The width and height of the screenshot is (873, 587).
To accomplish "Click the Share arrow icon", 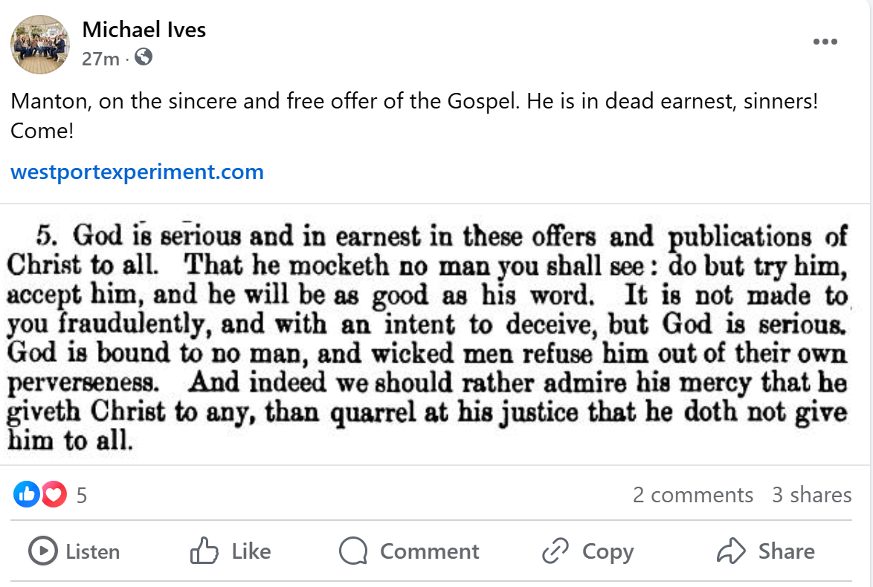I will coord(731,551).
